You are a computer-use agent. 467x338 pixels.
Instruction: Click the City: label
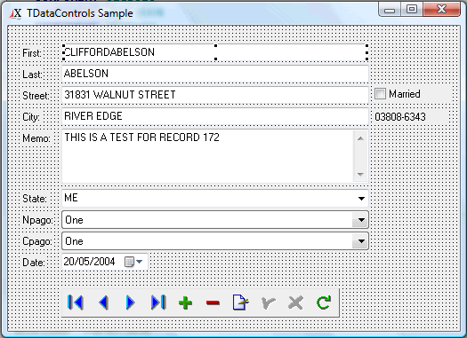(31, 117)
